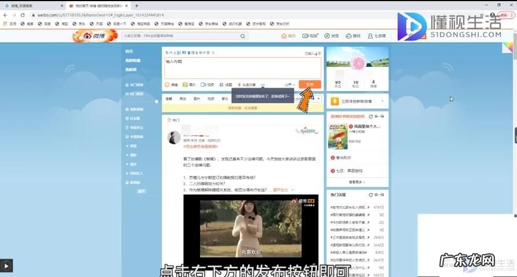
Task: Play the embedded video in the post
Action: [x=251, y=229]
